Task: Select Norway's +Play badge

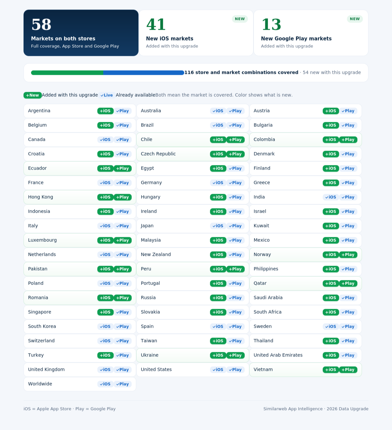Action: coord(348,255)
